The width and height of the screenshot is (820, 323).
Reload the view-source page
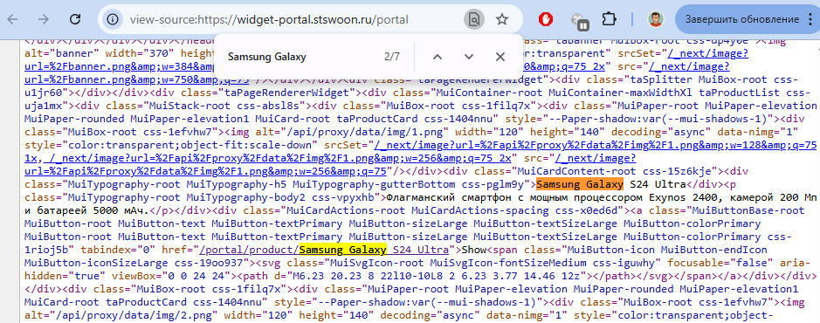tap(75, 20)
